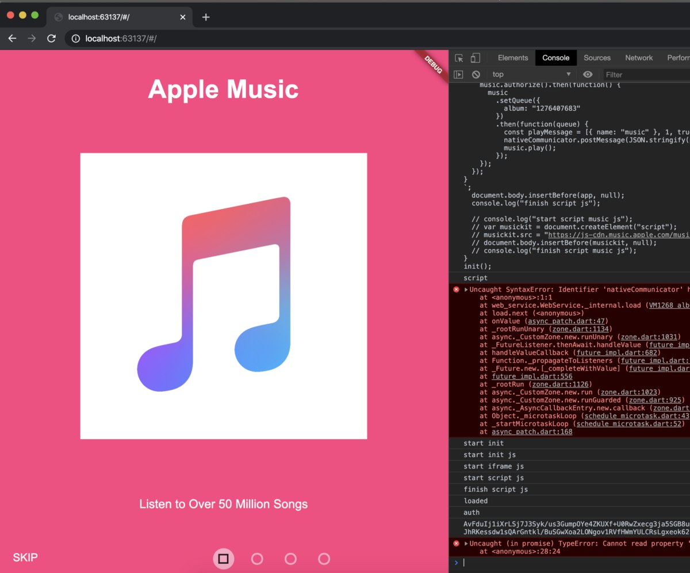Expand the Uncaught (in promise) TypeError triangle
The width and height of the screenshot is (690, 573).
click(466, 544)
